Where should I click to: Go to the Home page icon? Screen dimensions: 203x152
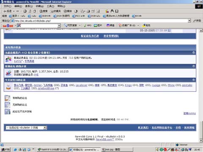coord(34,11)
